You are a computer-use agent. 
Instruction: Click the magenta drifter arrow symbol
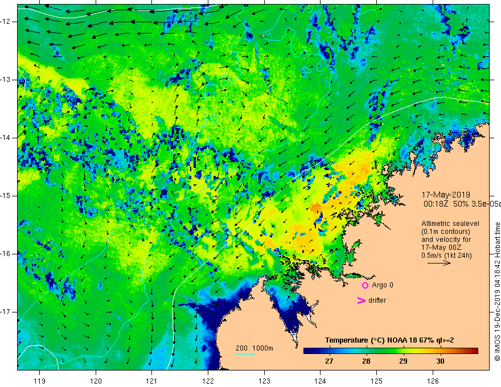click(x=361, y=300)
